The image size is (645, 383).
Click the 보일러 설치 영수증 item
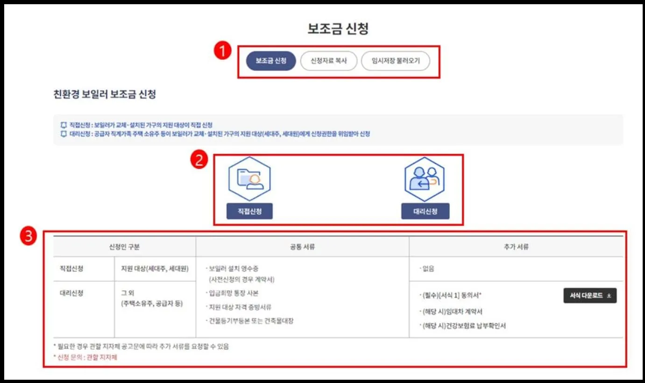pos(233,269)
